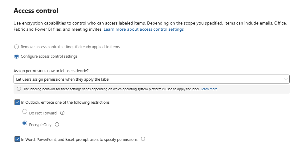This screenshot has height=147, width=294.
Task: Open 'Learn more about access control settings' link
Action: (144, 29)
